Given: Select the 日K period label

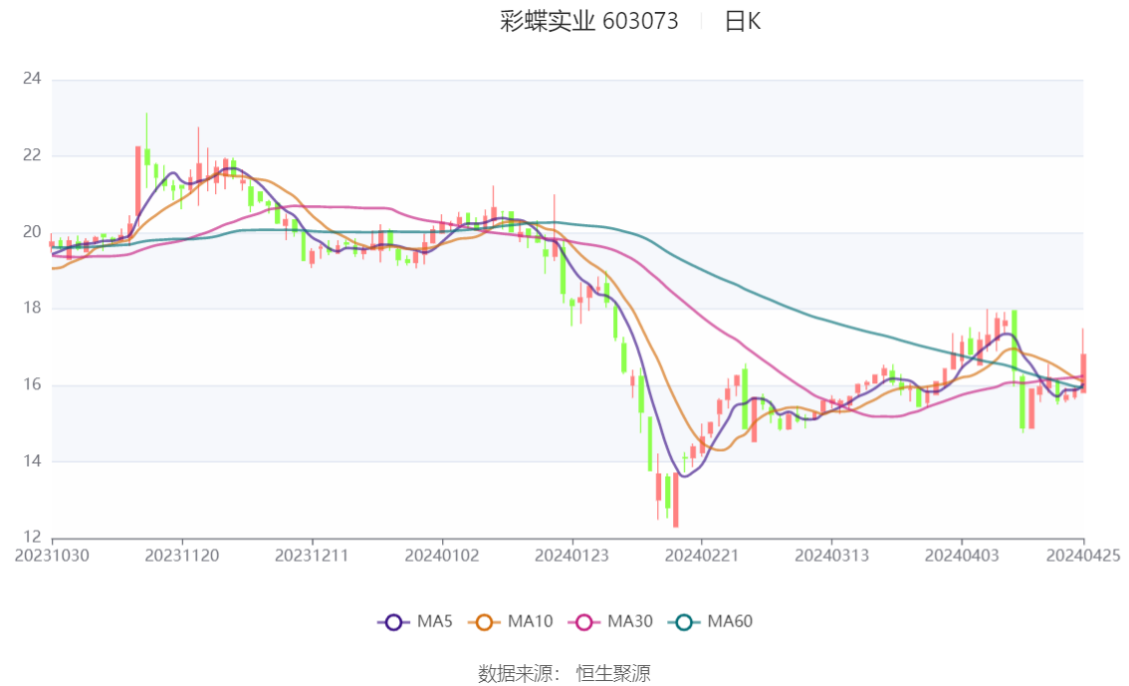Looking at the screenshot, I should tap(743, 22).
